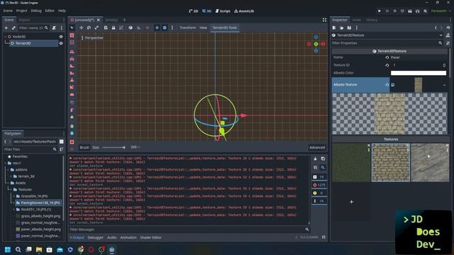Revert the Albedo Texture property

point(387,85)
